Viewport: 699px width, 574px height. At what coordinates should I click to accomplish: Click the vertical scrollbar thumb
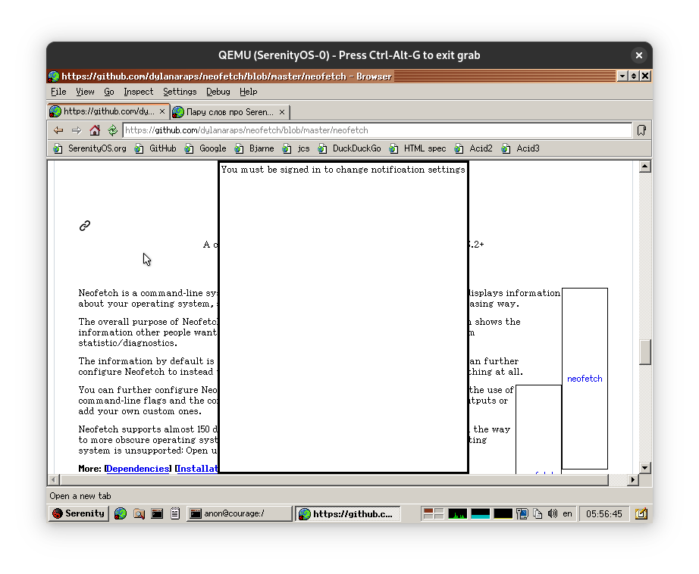coord(645,352)
